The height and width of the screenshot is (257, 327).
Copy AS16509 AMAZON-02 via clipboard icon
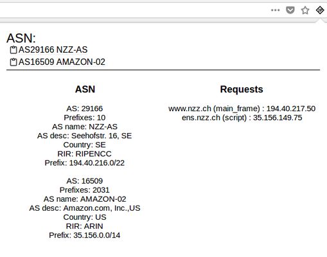point(13,62)
